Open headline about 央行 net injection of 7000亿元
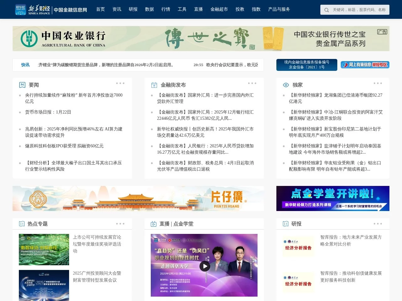 (x=74, y=98)
